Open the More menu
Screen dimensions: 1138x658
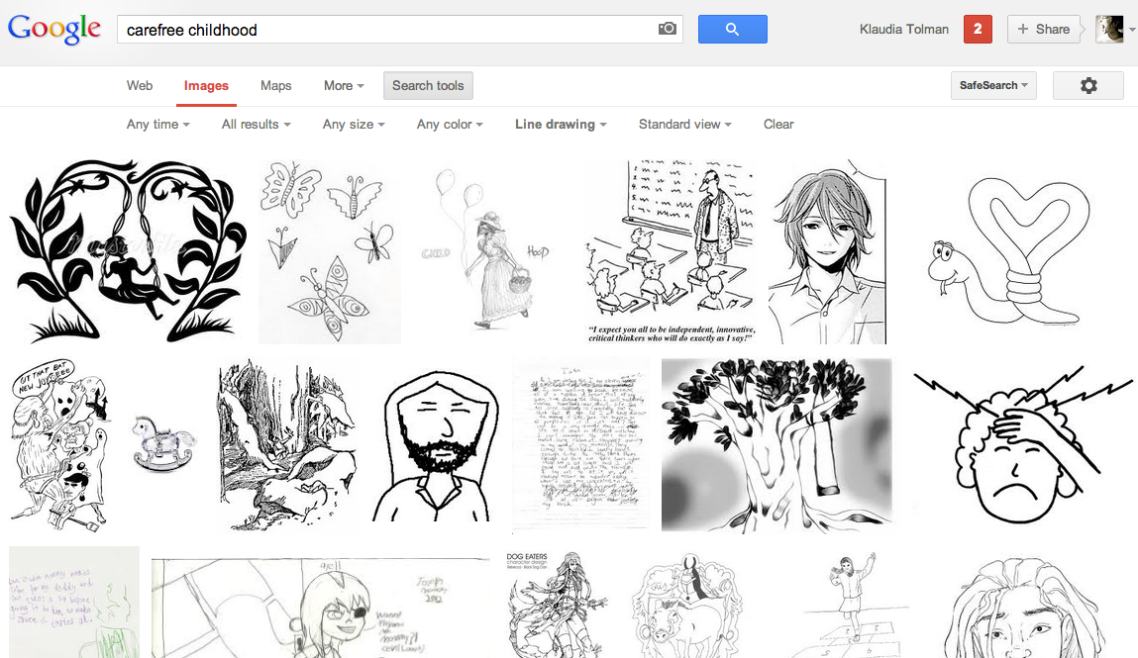click(x=344, y=86)
